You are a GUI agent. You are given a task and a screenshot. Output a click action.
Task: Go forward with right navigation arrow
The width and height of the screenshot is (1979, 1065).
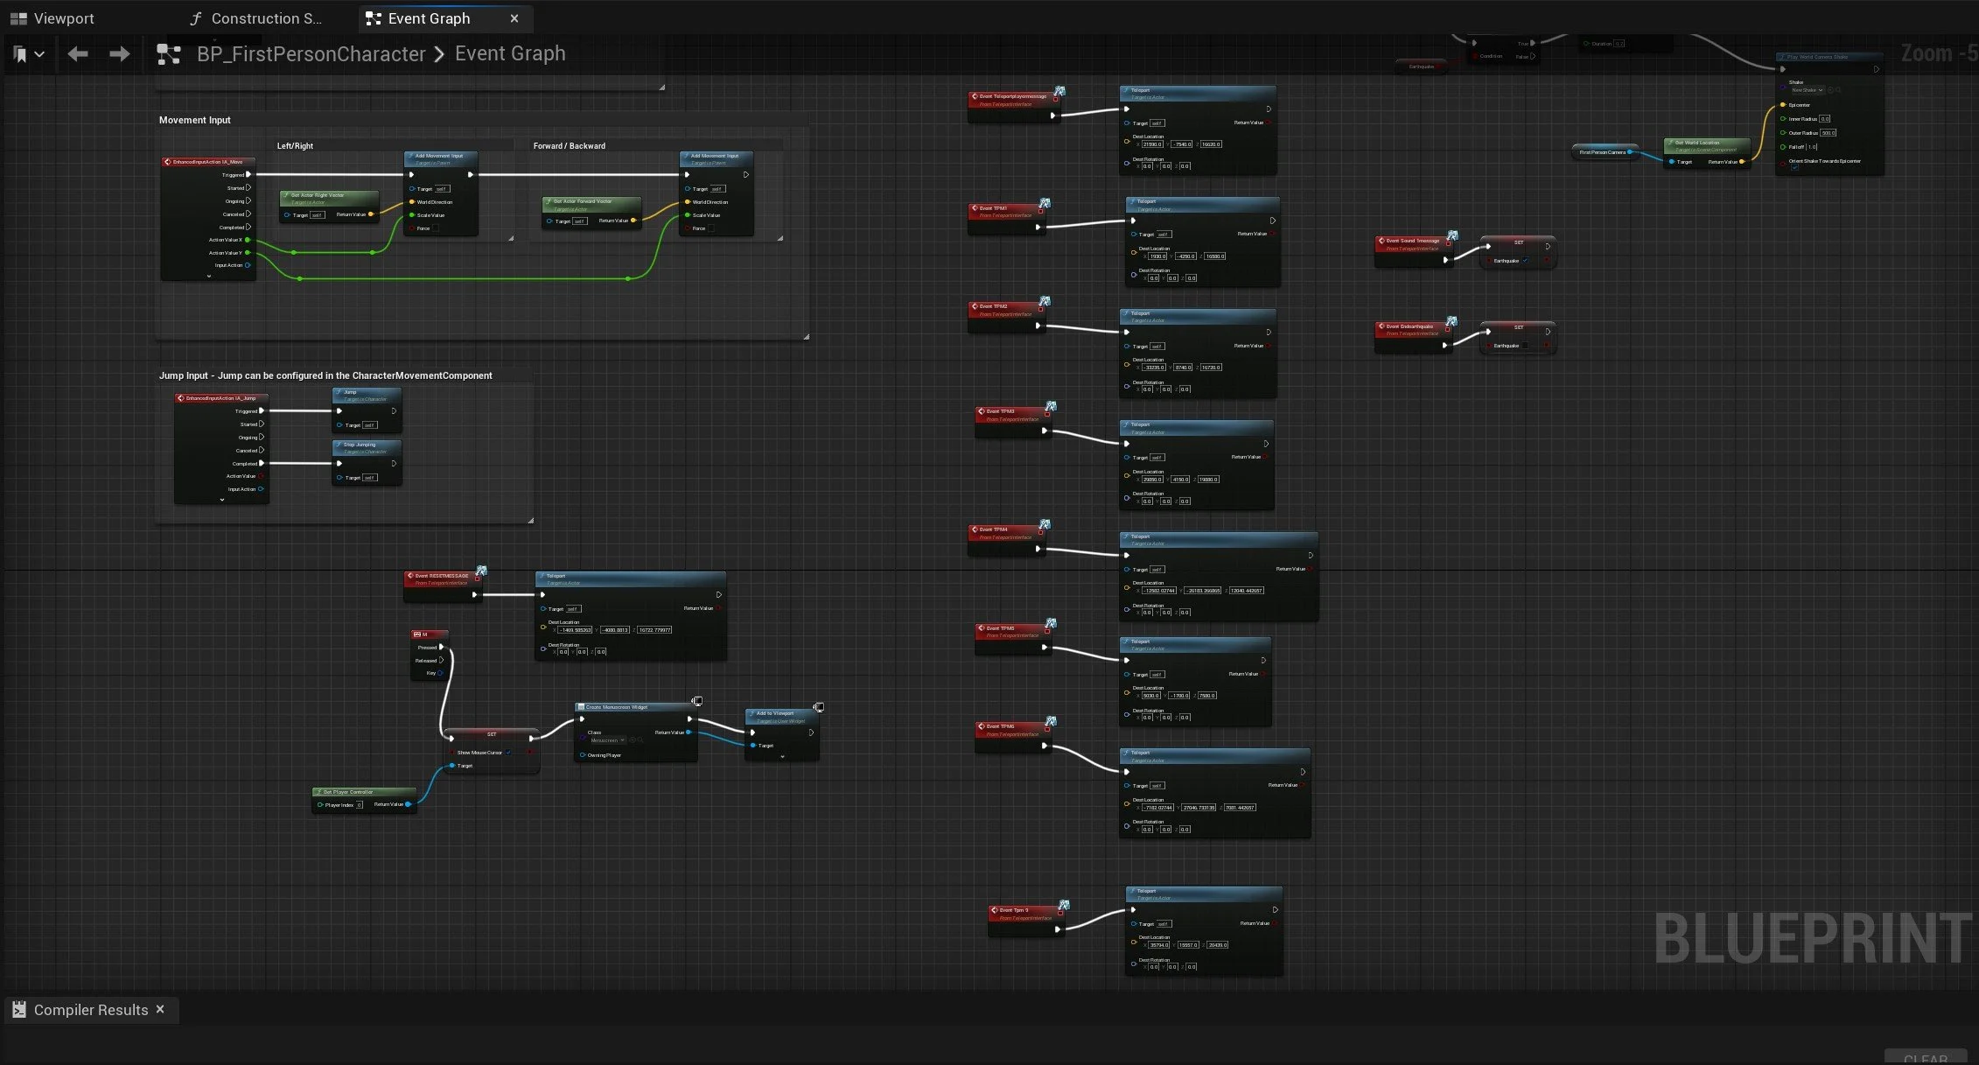pyautogui.click(x=119, y=54)
